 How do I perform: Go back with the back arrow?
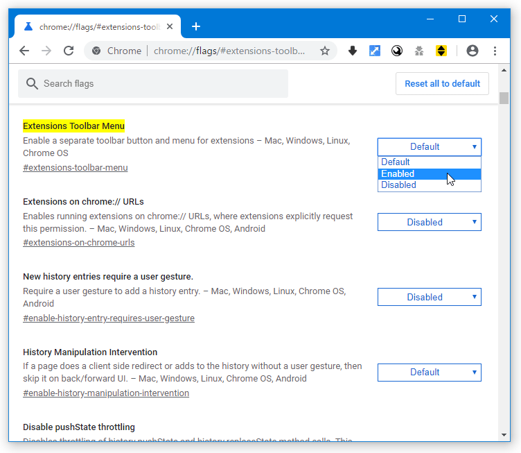coord(24,51)
